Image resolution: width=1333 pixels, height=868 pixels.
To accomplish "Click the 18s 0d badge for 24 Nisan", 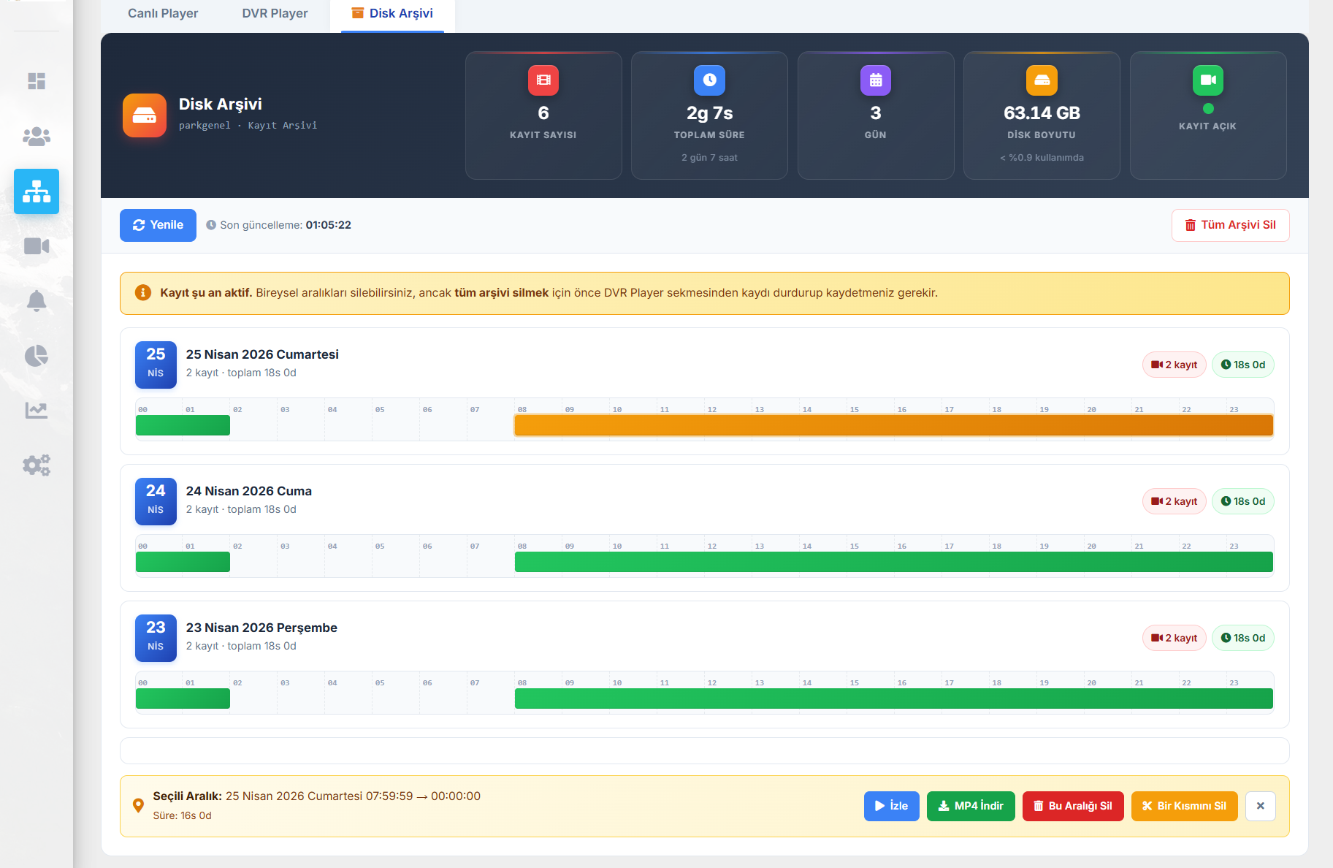I will 1242,501.
